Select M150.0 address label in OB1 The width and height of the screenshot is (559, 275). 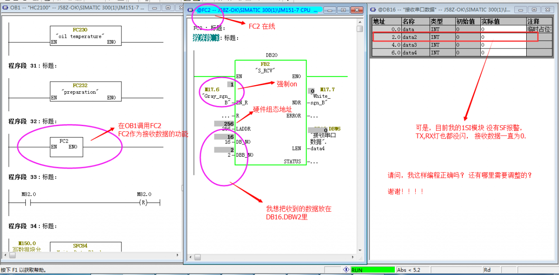point(27,243)
